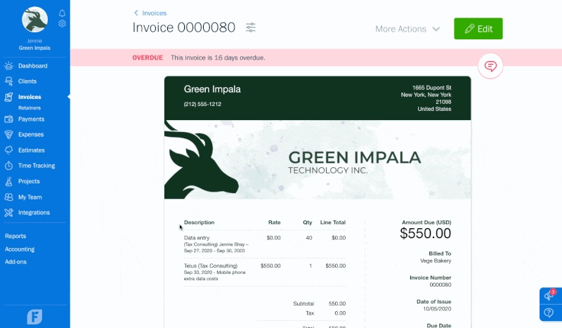The width and height of the screenshot is (562, 328).
Task: Open Integrations menu item
Action: click(x=34, y=213)
